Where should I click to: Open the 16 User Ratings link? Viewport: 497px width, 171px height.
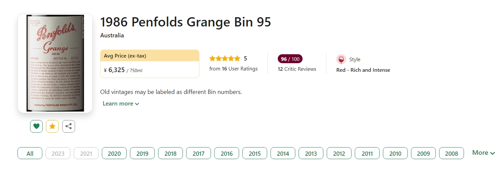point(233,69)
